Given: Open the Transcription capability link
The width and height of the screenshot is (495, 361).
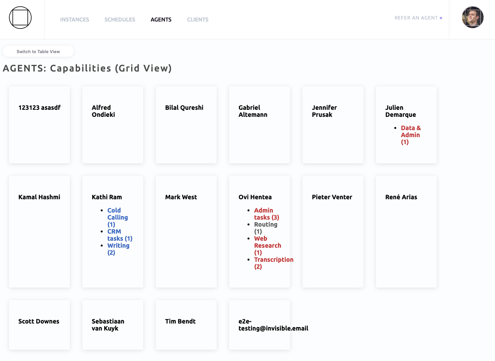Looking at the screenshot, I should (x=273, y=263).
